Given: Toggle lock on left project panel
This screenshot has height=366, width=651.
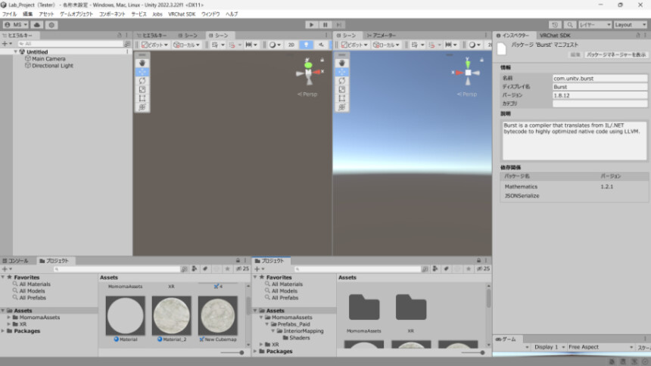Looking at the screenshot, I should [x=238, y=261].
